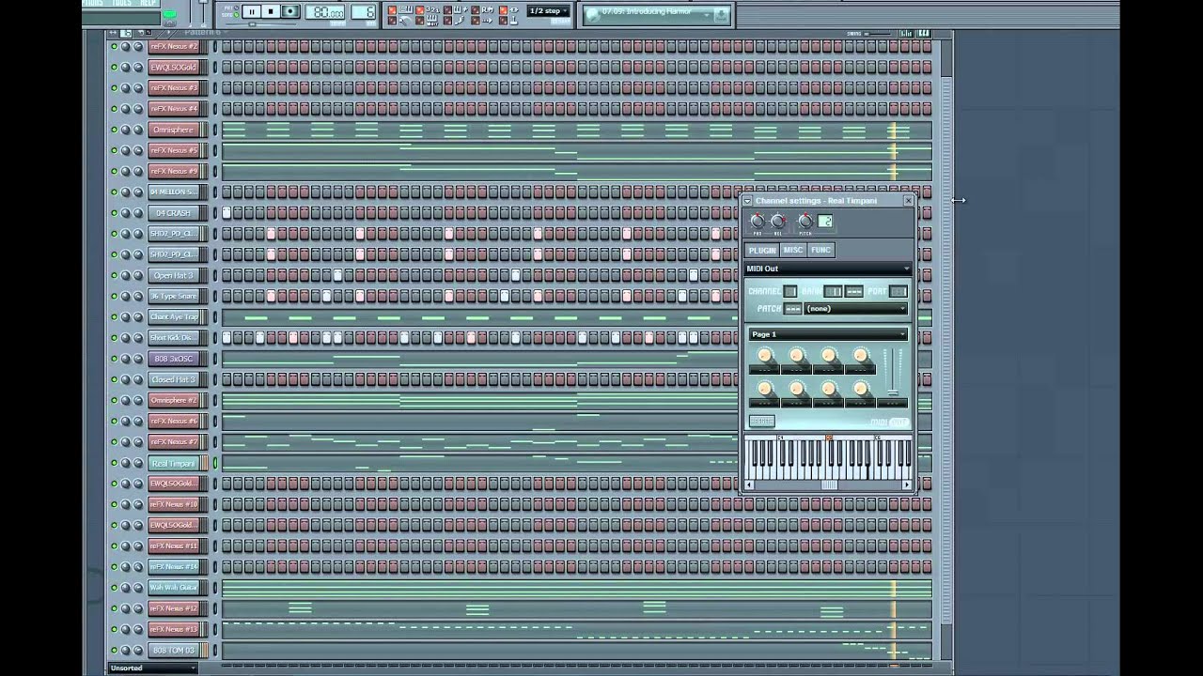Click the first controller knob on Page 1
The height and width of the screenshot is (676, 1203).
[765, 356]
